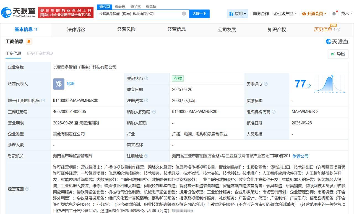Switch to the 公司发展 tab
The width and height of the screenshot is (354, 214).
(x=227, y=29)
